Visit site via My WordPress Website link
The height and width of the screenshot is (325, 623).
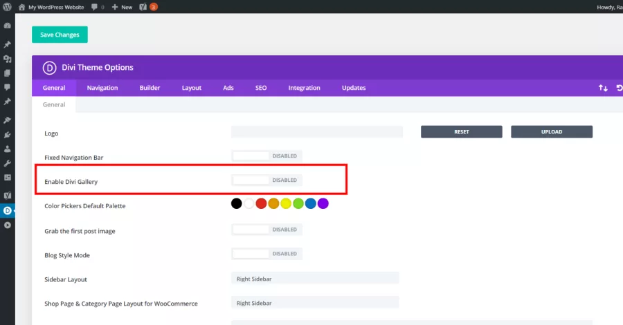pyautogui.click(x=51, y=7)
